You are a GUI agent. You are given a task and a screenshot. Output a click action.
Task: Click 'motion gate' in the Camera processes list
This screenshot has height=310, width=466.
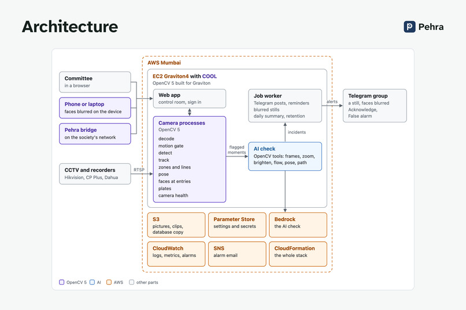pyautogui.click(x=171, y=145)
